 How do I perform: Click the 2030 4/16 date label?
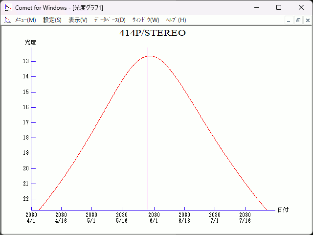[x=61, y=218]
